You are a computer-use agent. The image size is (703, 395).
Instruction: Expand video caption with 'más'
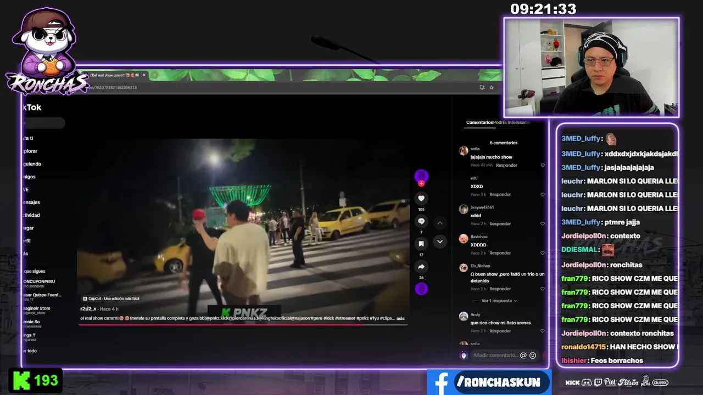400,318
